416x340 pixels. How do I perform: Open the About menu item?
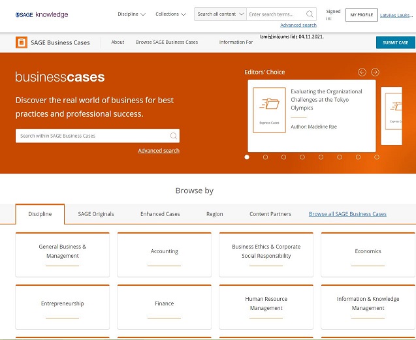coord(118,42)
